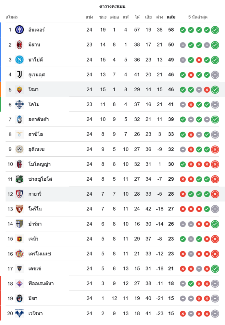Click the ตารางคะแนน table title
Image resolution: width=225 pixels, height=325 pixels.
[112, 6]
